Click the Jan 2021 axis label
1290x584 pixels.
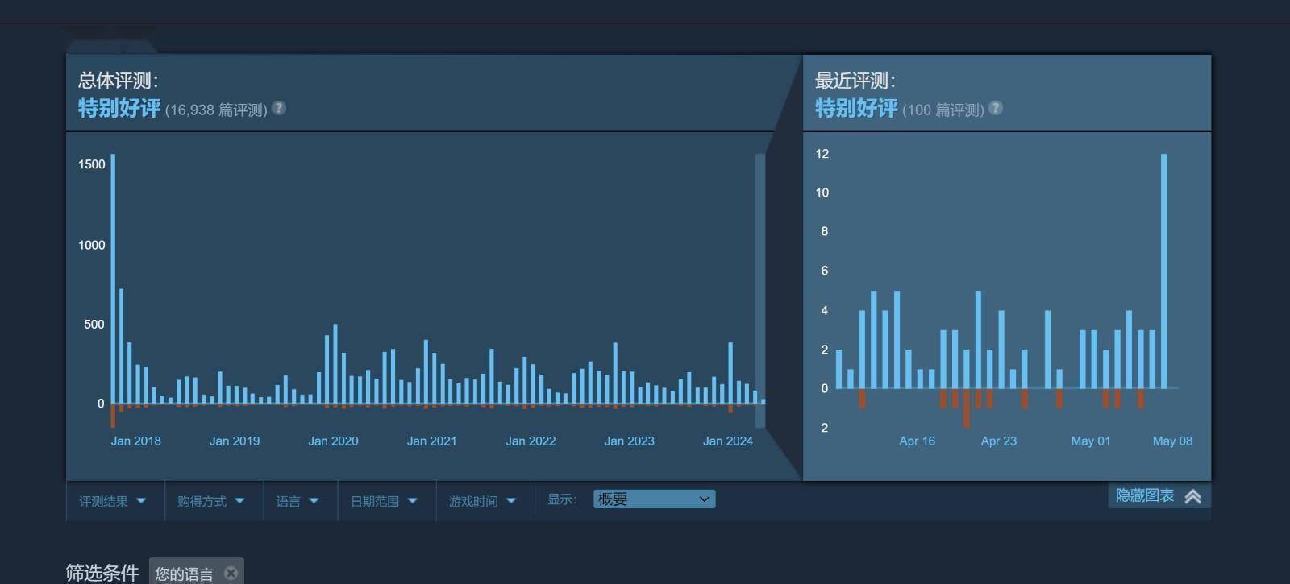[x=432, y=441]
